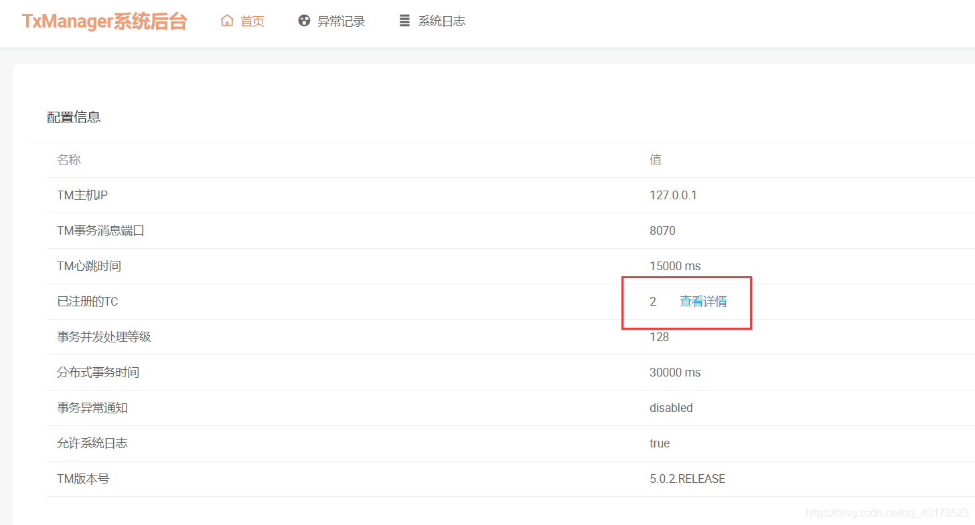Select the 已注册的TC row label
Image resolution: width=975 pixels, height=525 pixels.
point(88,302)
